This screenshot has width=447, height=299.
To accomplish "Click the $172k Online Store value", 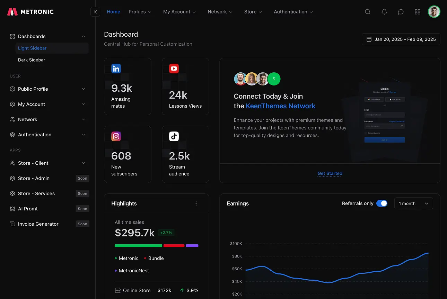I will (x=164, y=290).
